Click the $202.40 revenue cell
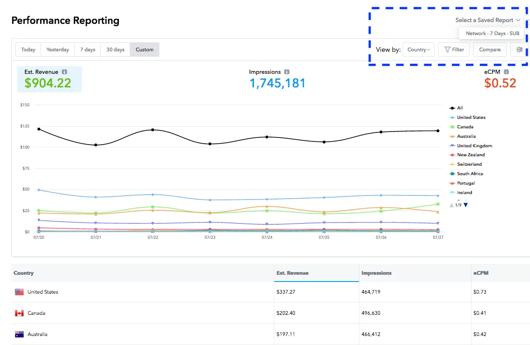 285,313
